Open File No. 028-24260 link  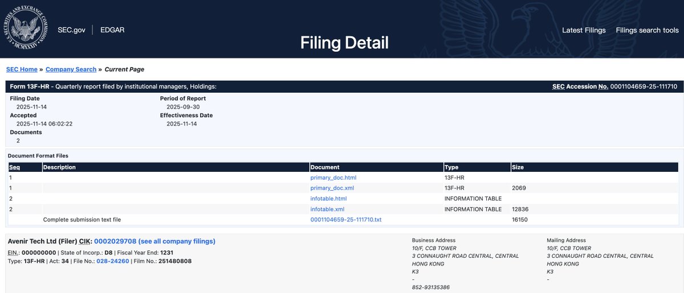(113, 261)
